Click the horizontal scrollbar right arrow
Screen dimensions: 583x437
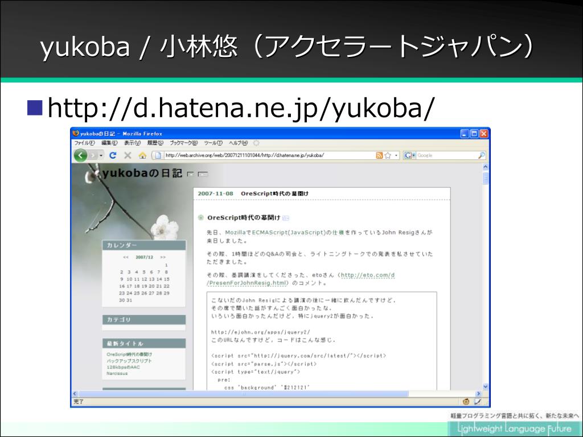478,394
